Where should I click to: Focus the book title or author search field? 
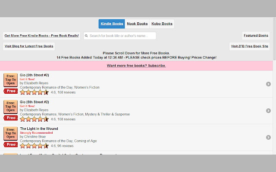(120, 36)
